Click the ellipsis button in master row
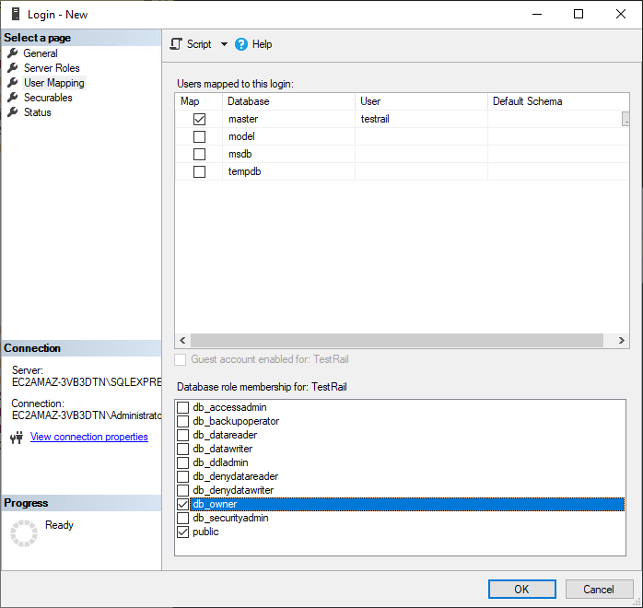This screenshot has width=643, height=608. [625, 120]
